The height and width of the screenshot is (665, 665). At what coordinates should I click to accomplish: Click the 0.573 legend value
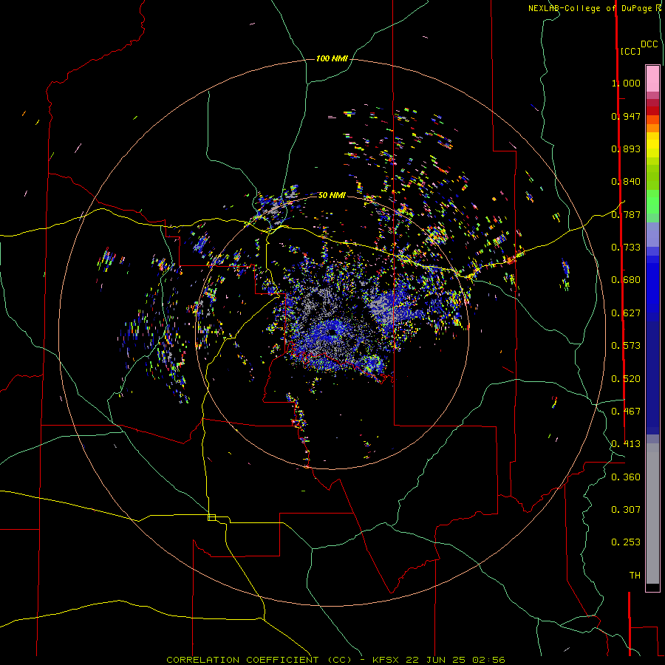[626, 346]
